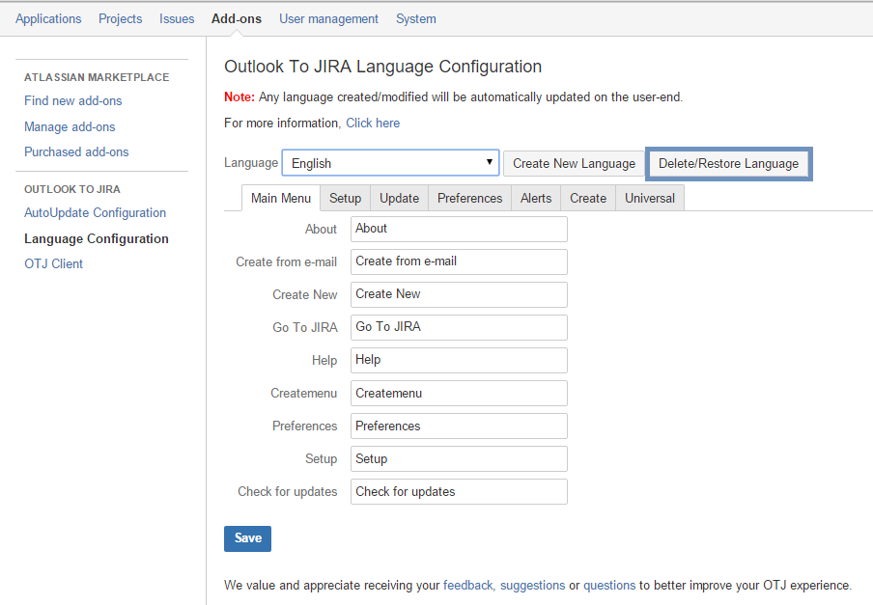Focus the Create New text field
Screen dimensions: 873x605
coord(459,294)
